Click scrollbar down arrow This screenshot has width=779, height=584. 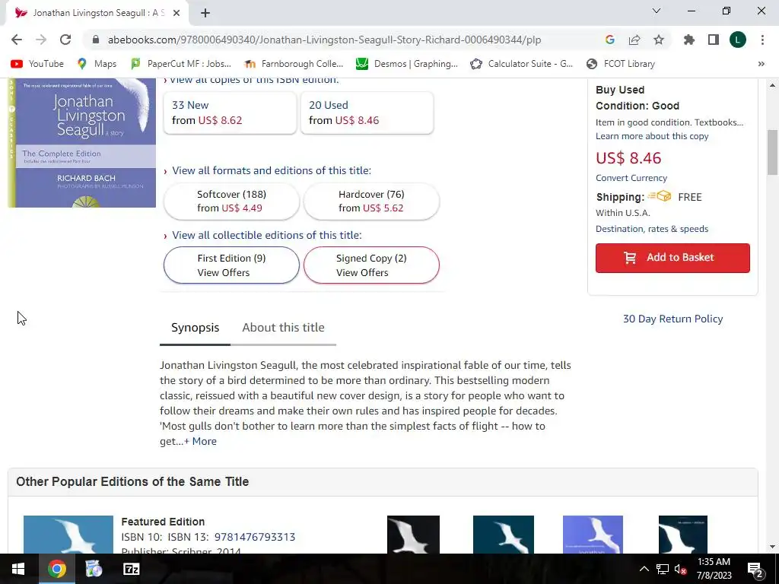pos(773,547)
